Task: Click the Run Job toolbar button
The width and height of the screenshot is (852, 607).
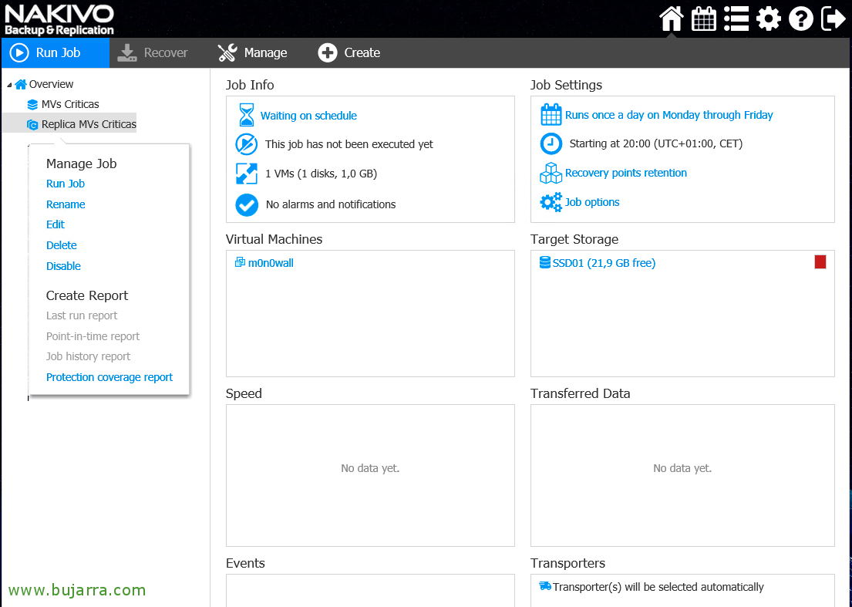Action: (56, 52)
